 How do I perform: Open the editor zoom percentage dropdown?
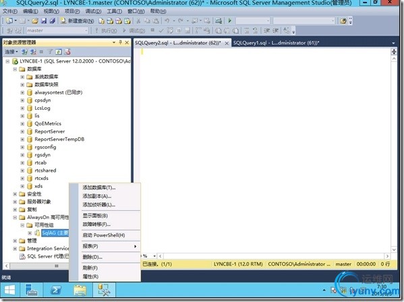(154, 256)
